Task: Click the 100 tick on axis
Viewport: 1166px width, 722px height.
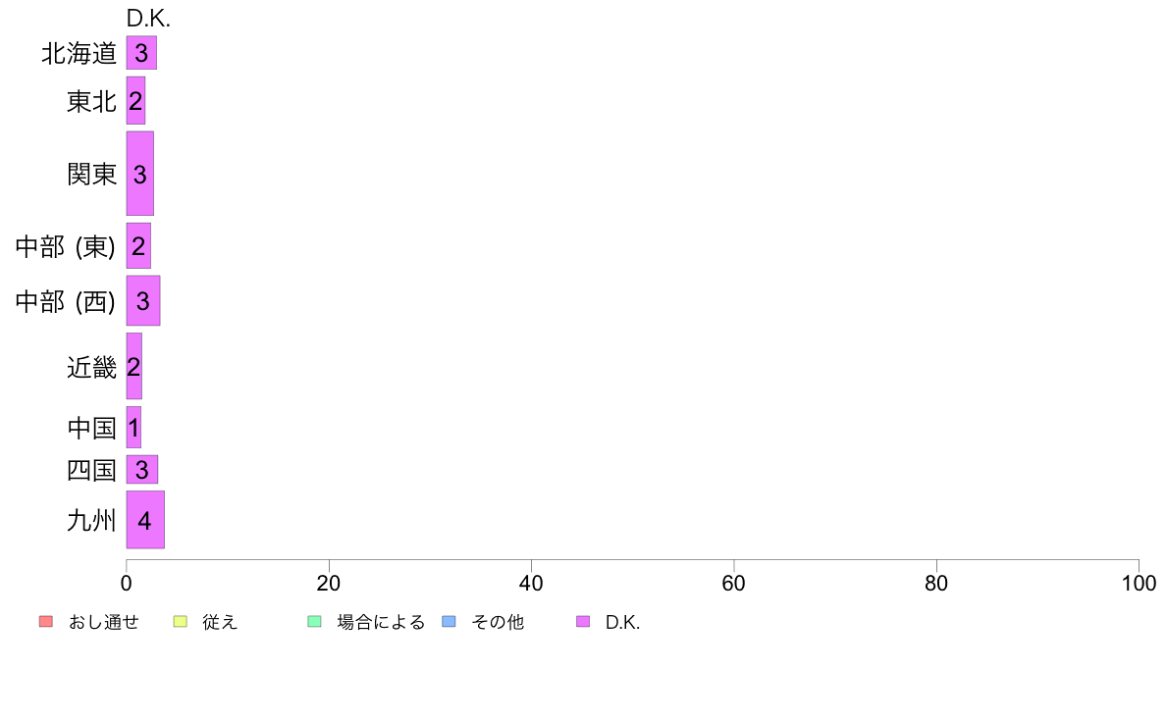Action: pos(1139,584)
